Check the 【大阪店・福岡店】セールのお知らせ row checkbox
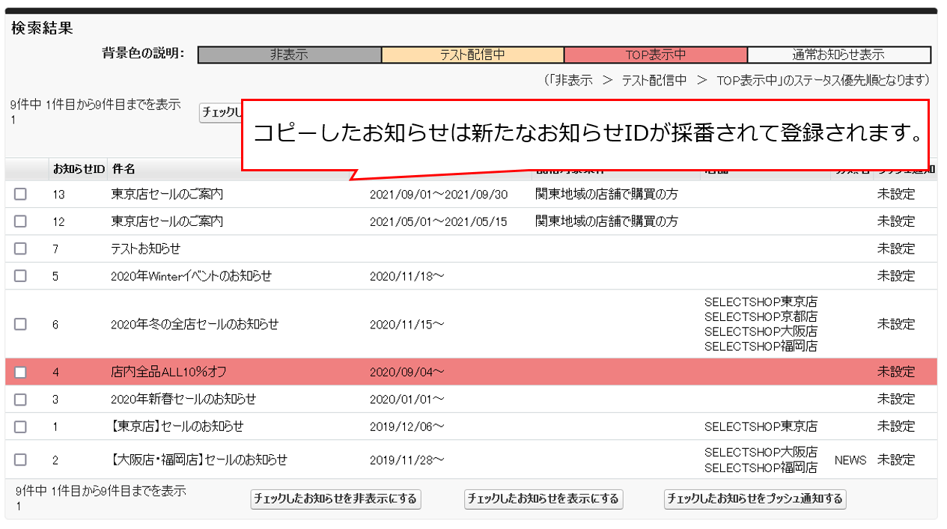Image resolution: width=947 pixels, height=529 pixels. point(20,459)
